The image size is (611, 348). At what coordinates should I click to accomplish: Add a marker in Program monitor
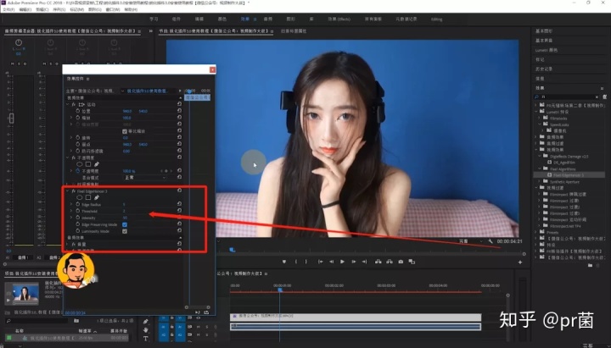pos(284,262)
